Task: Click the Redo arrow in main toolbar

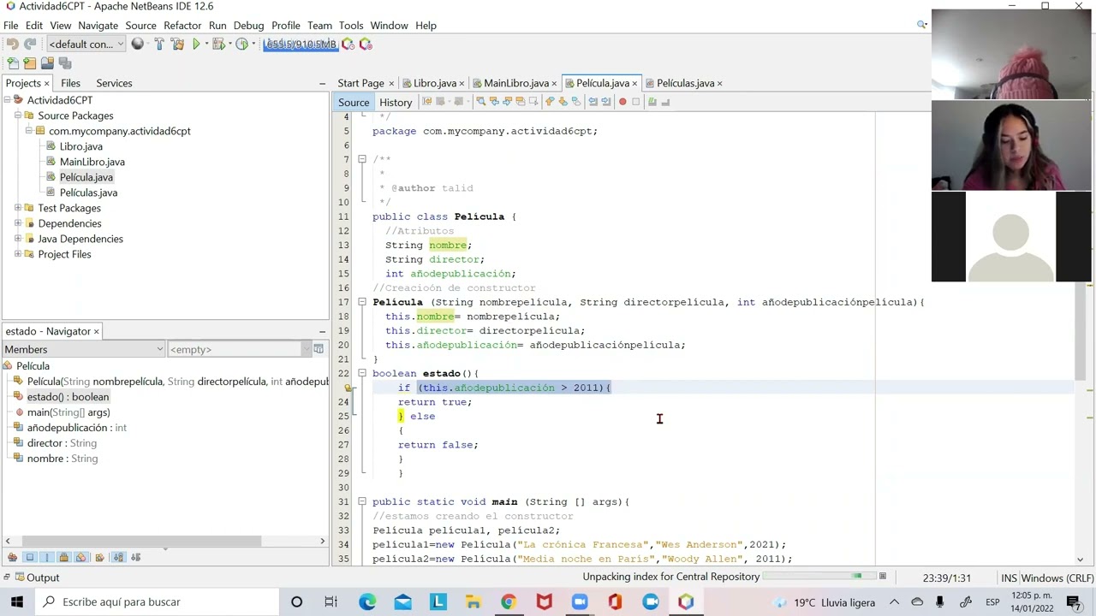Action: coord(30,44)
